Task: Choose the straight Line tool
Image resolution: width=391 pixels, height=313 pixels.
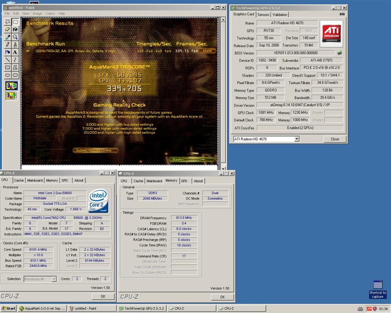Action: tap(8, 60)
